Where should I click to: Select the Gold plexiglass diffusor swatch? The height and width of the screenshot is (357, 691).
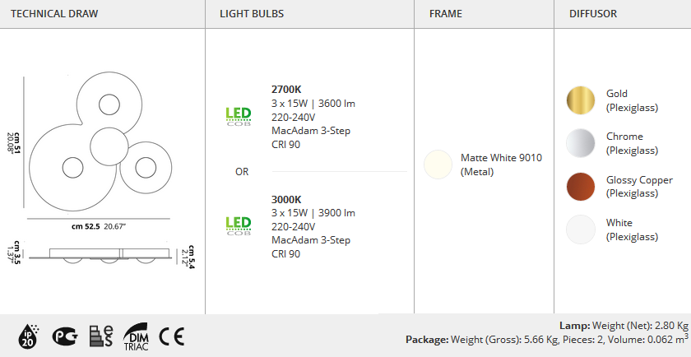click(581, 100)
